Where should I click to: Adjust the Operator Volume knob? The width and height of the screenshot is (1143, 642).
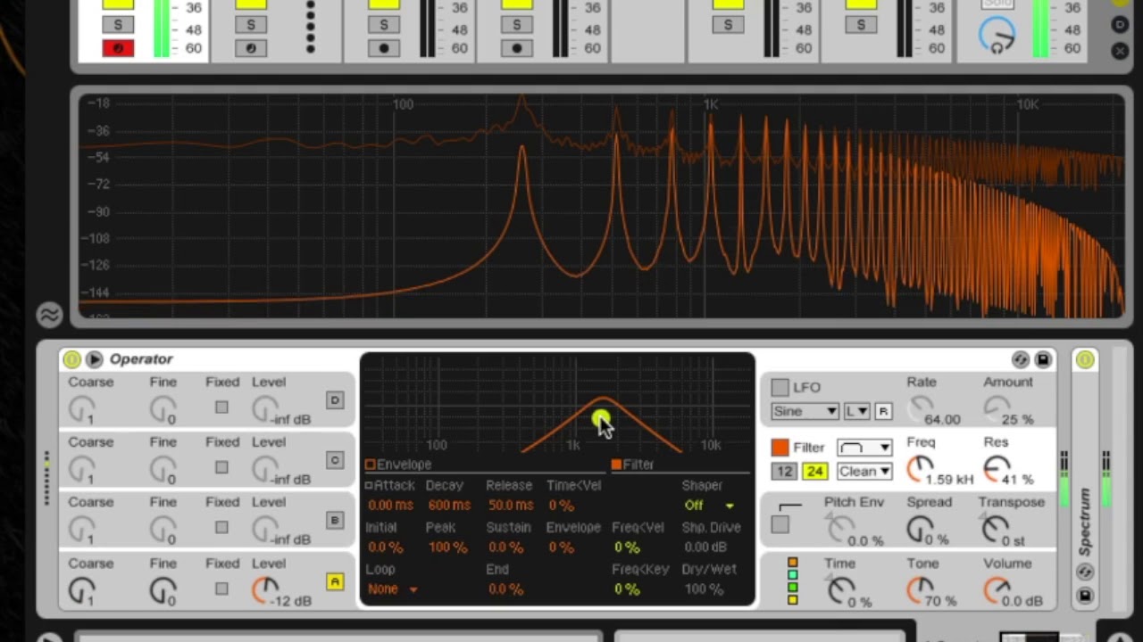click(x=997, y=590)
